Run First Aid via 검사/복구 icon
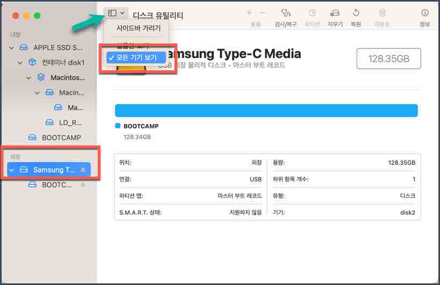440x285 pixels. pyautogui.click(x=286, y=13)
